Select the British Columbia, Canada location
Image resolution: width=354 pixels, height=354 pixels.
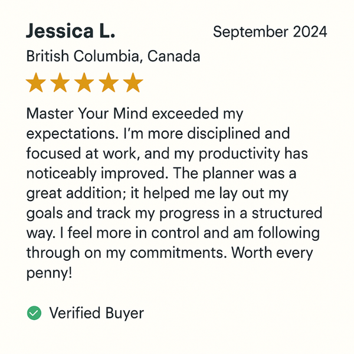coord(113,57)
